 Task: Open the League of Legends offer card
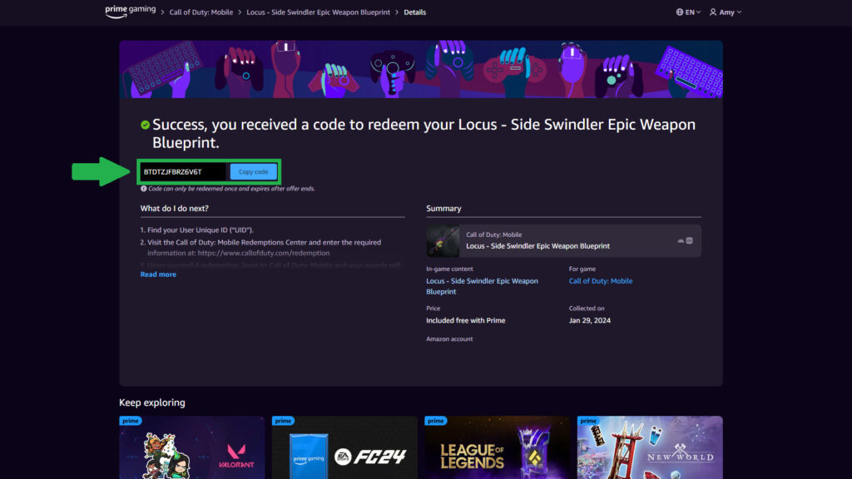point(498,447)
